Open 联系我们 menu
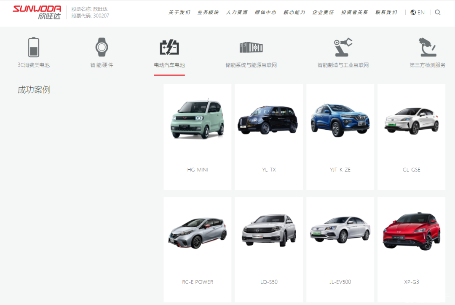This screenshot has width=455, height=305. (x=386, y=12)
